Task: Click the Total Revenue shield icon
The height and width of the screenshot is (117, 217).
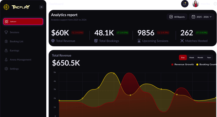Action: point(53,41)
